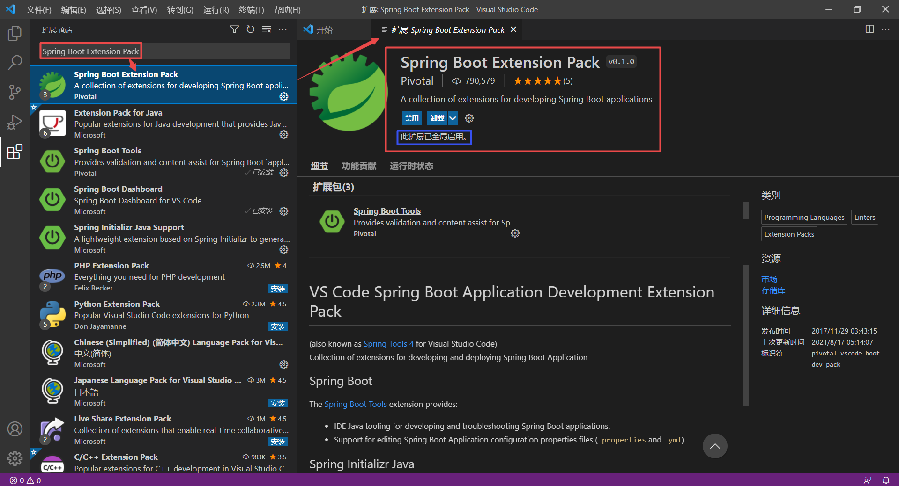
Task: Open the Extensions view icon
Action: [x=15, y=152]
